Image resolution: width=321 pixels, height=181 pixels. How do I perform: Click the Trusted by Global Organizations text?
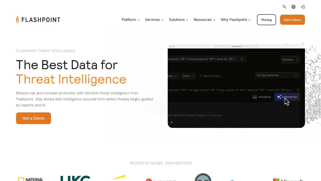(x=160, y=163)
